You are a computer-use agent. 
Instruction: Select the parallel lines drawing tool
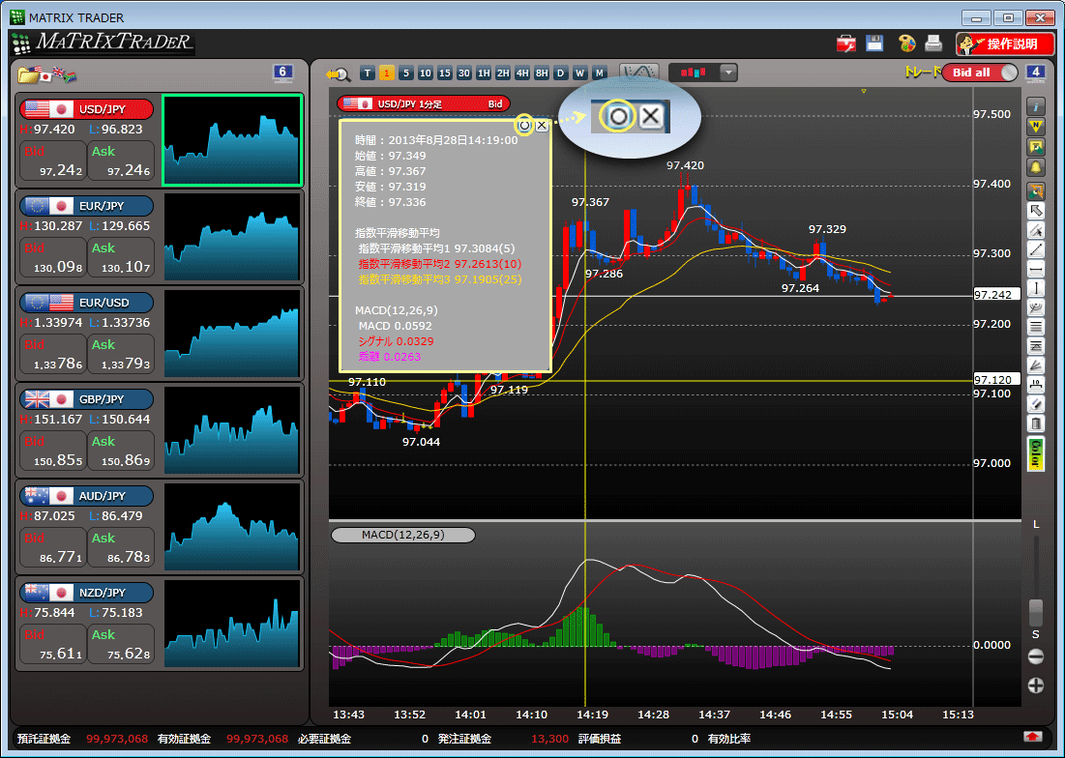(1036, 327)
